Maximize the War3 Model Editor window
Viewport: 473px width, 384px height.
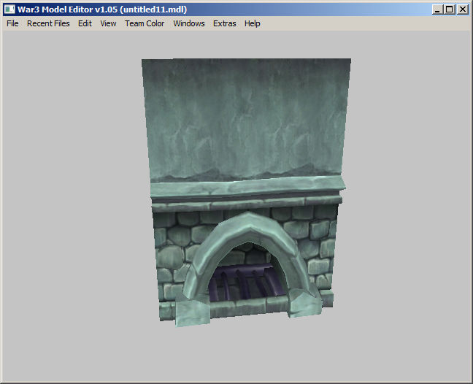[450, 9]
